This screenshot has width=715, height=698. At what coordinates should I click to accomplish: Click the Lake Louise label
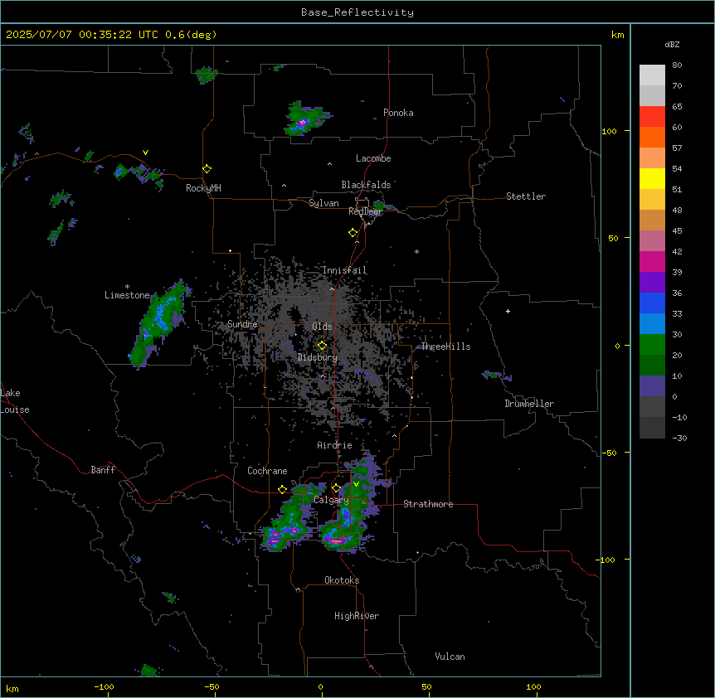coord(15,401)
